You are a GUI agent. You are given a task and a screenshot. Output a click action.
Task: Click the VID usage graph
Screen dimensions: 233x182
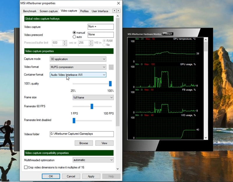point(165,127)
